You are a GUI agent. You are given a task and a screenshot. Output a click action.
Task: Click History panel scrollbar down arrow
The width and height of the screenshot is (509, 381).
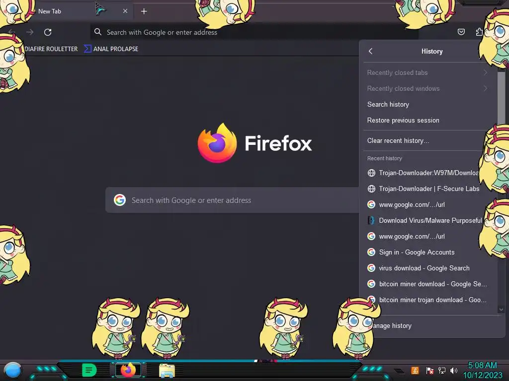501,310
